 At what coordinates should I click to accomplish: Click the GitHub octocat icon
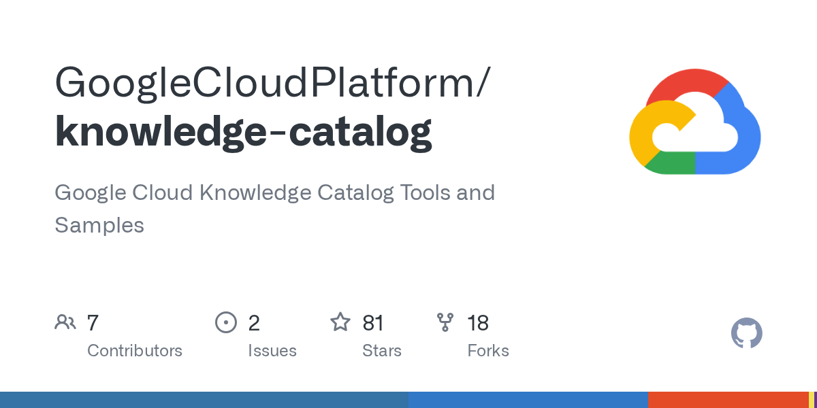point(747,333)
